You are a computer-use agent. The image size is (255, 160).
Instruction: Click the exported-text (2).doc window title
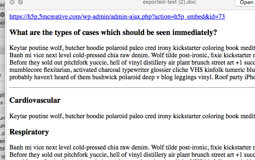click(169, 2)
